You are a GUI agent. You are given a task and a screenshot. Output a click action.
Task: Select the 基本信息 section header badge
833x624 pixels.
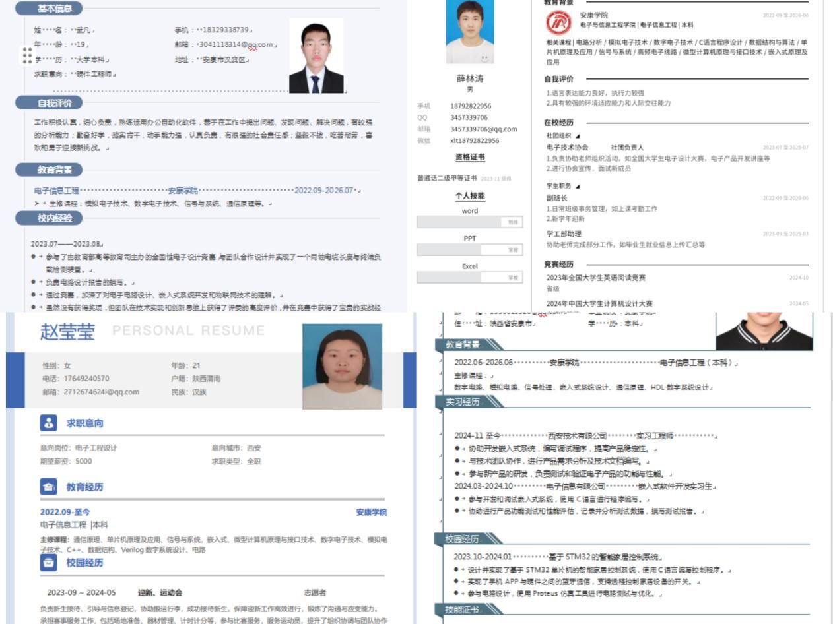49,9
